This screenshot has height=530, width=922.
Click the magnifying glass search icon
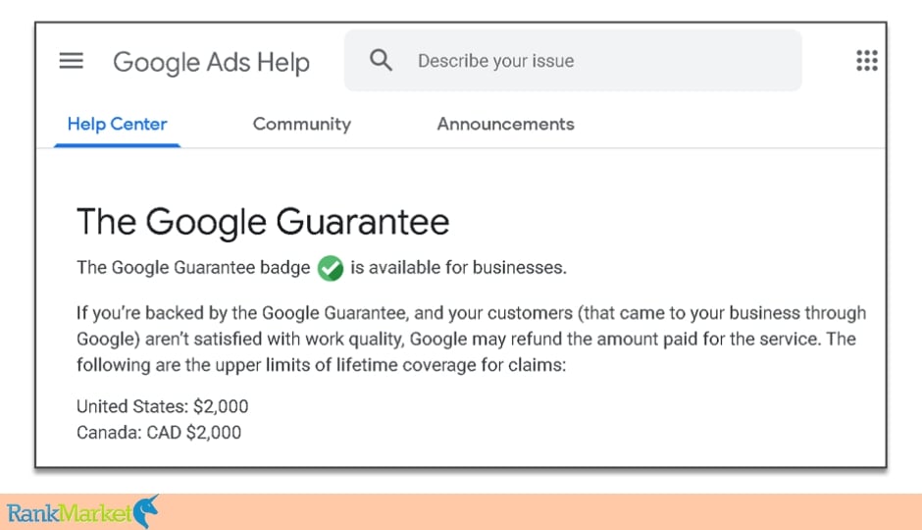[381, 60]
